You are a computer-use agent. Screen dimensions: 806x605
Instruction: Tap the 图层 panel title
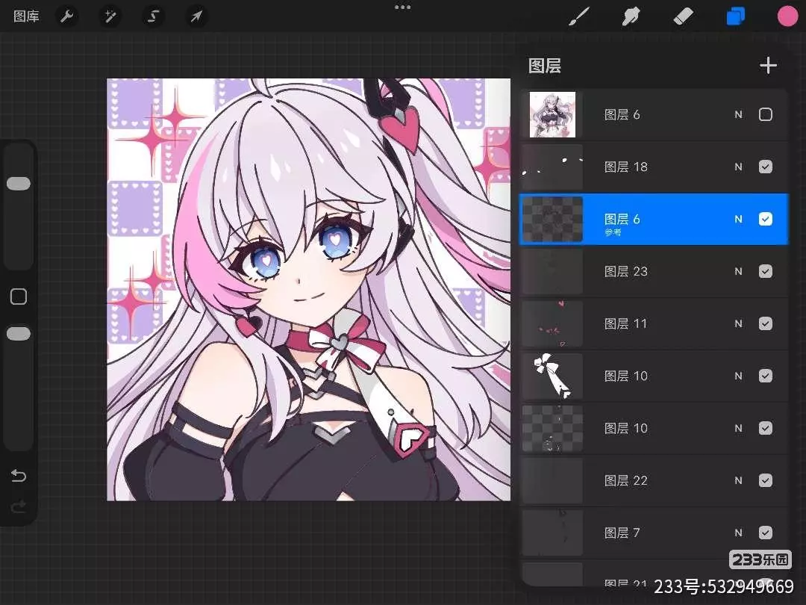(544, 66)
